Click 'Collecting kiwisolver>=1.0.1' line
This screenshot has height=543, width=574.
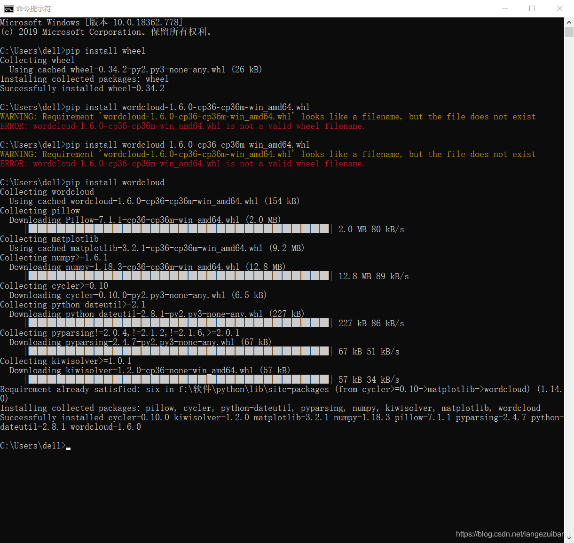(66, 361)
